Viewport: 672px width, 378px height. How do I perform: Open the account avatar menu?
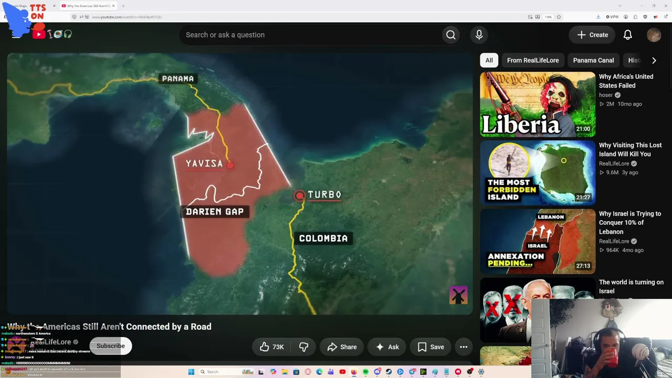click(x=654, y=35)
